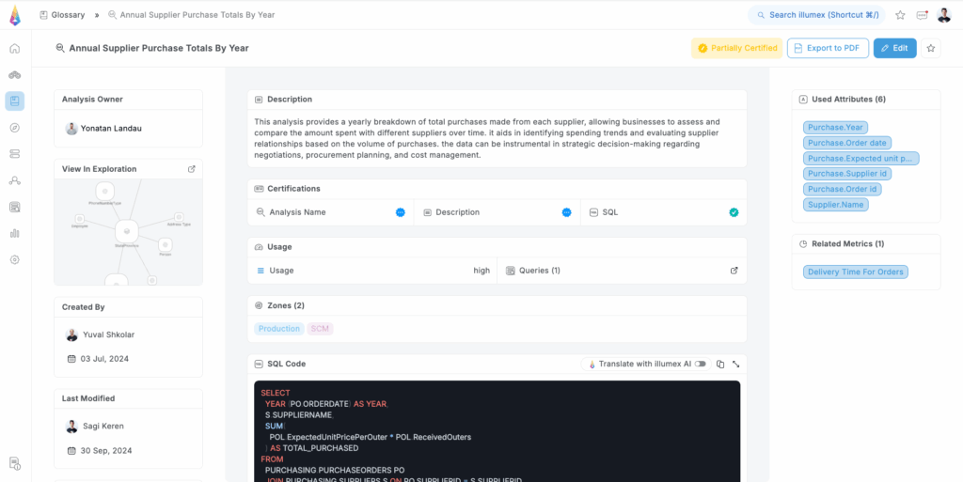This screenshot has width=963, height=482.
Task: Click the Export to PDF button
Action: coord(827,48)
